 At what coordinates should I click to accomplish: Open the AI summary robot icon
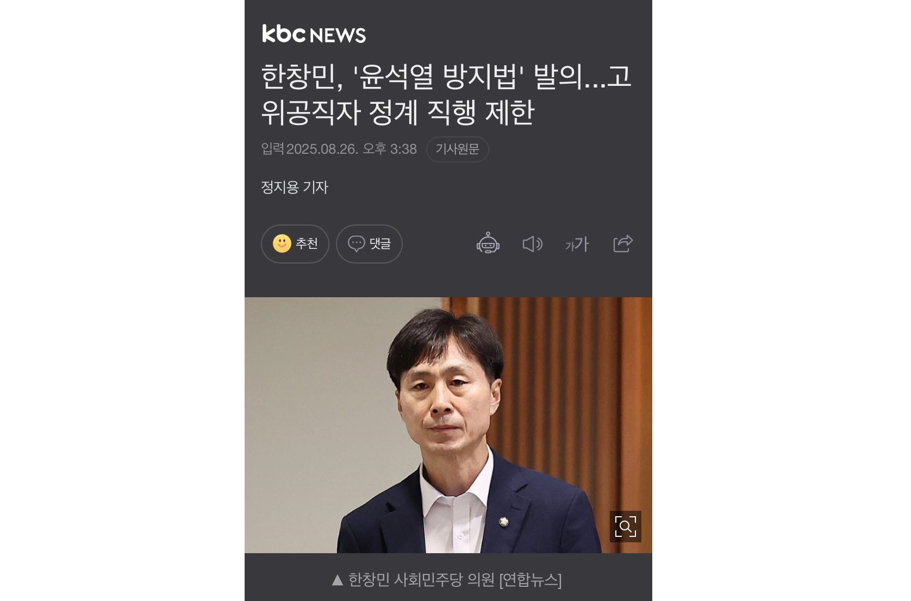coord(488,244)
